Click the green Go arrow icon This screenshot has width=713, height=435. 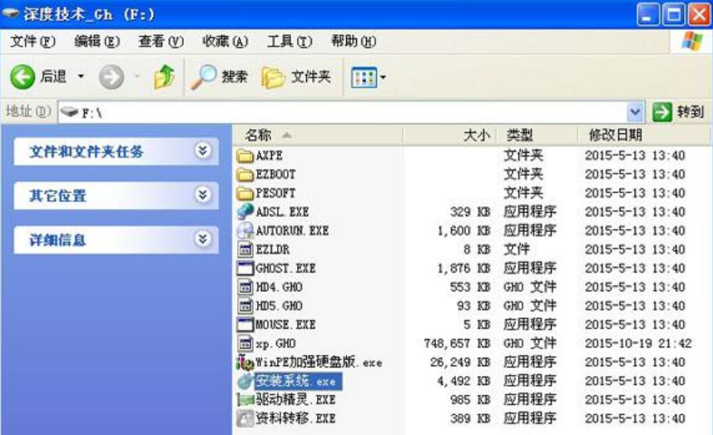[661, 111]
